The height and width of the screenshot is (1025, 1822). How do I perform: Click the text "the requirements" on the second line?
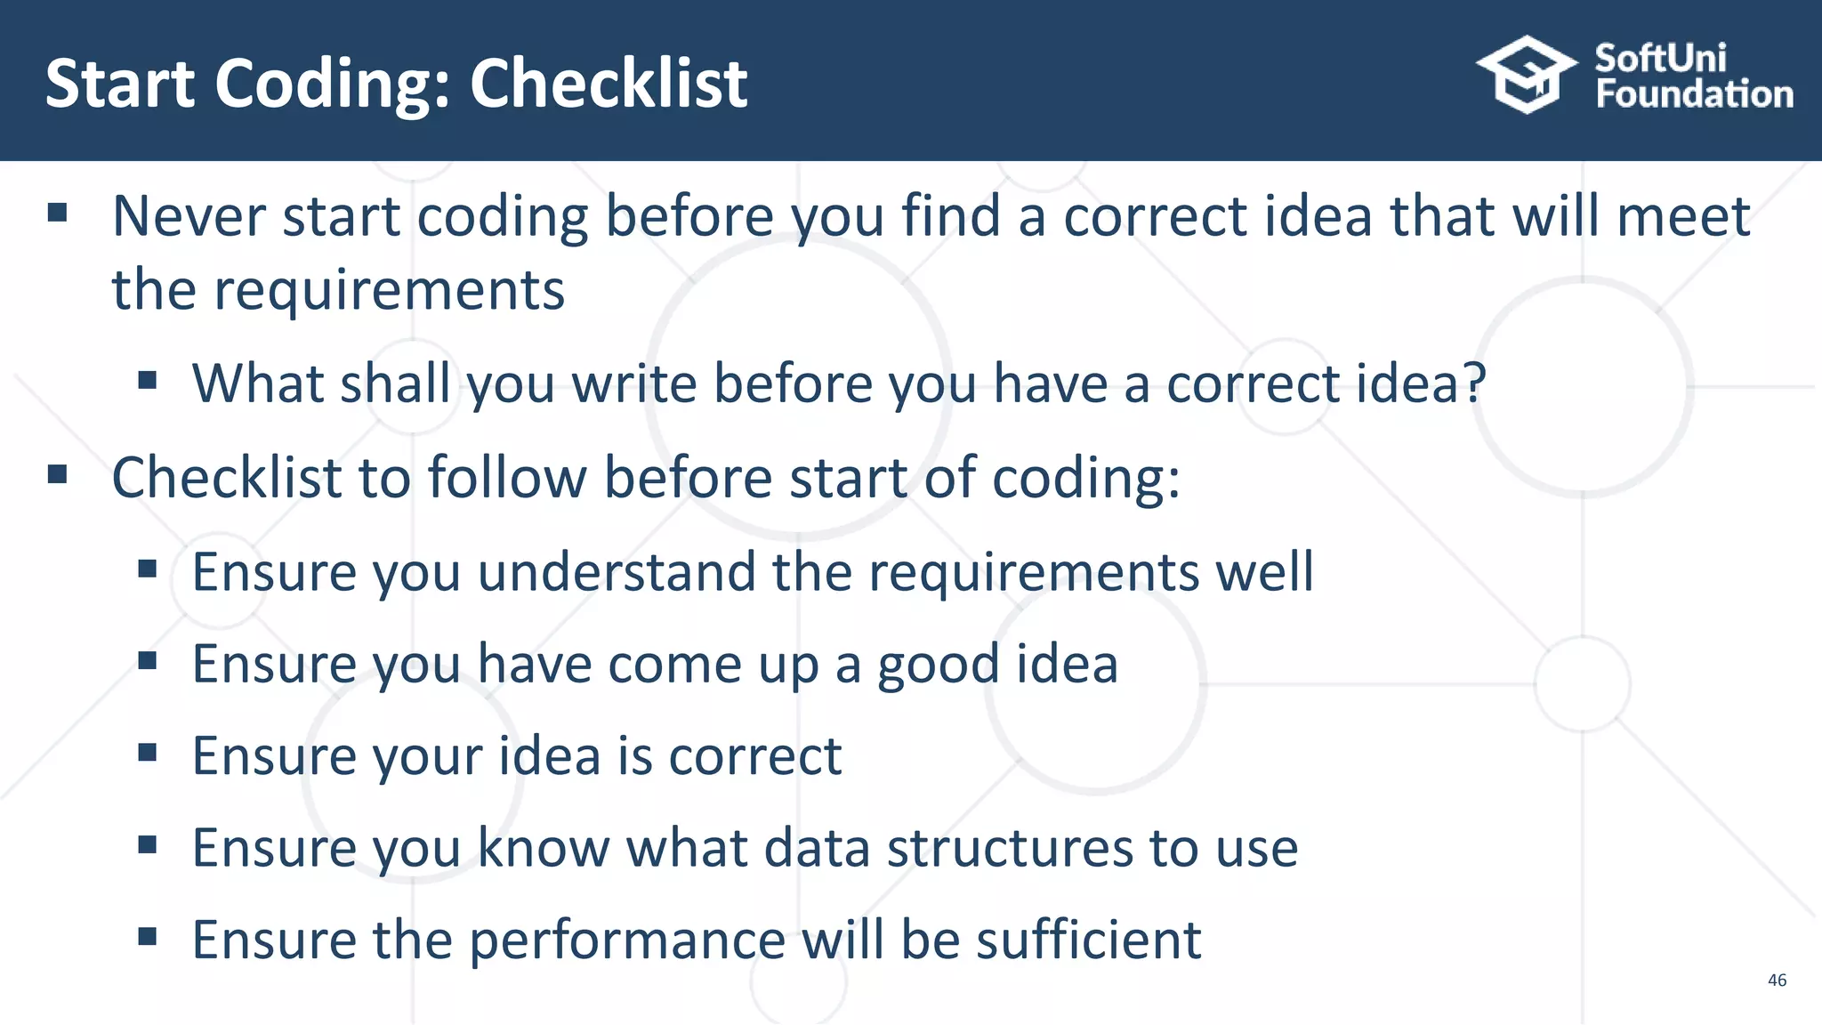[x=338, y=290]
